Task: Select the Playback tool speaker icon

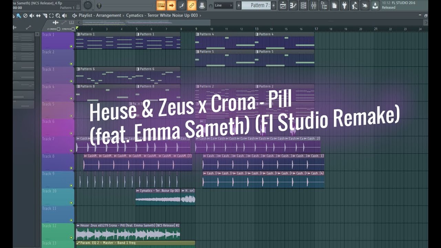Action: 64,15
